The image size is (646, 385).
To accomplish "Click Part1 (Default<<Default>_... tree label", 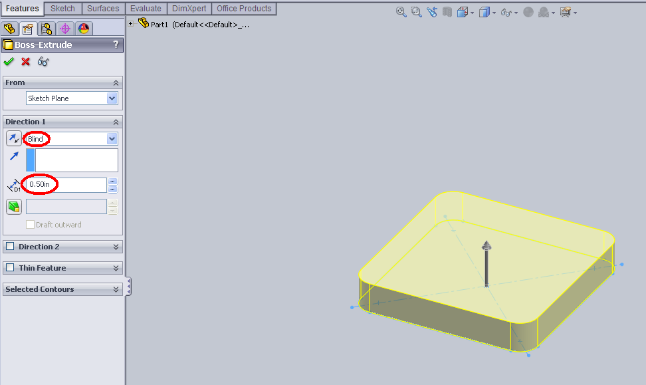I will 200,25.
